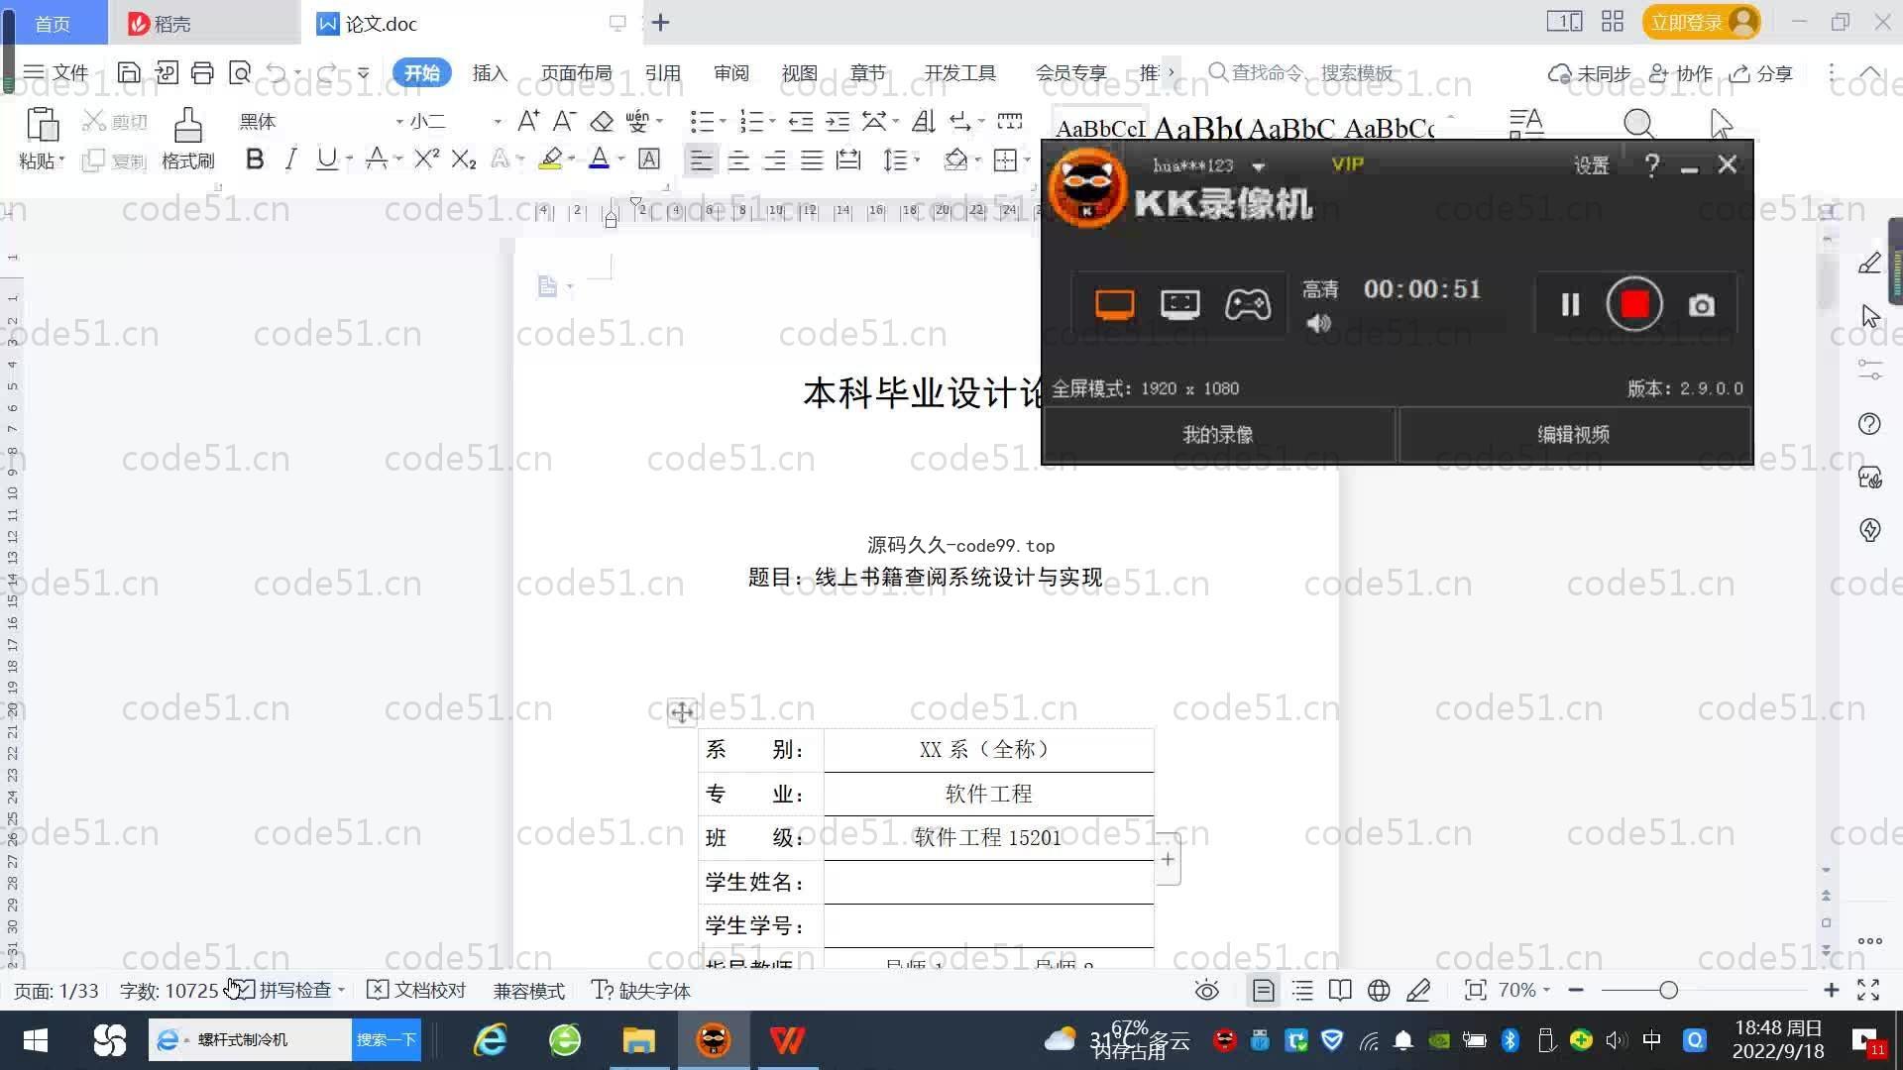Image resolution: width=1903 pixels, height=1070 pixels.
Task: Click the print icon in quick toolbar
Action: tap(202, 72)
